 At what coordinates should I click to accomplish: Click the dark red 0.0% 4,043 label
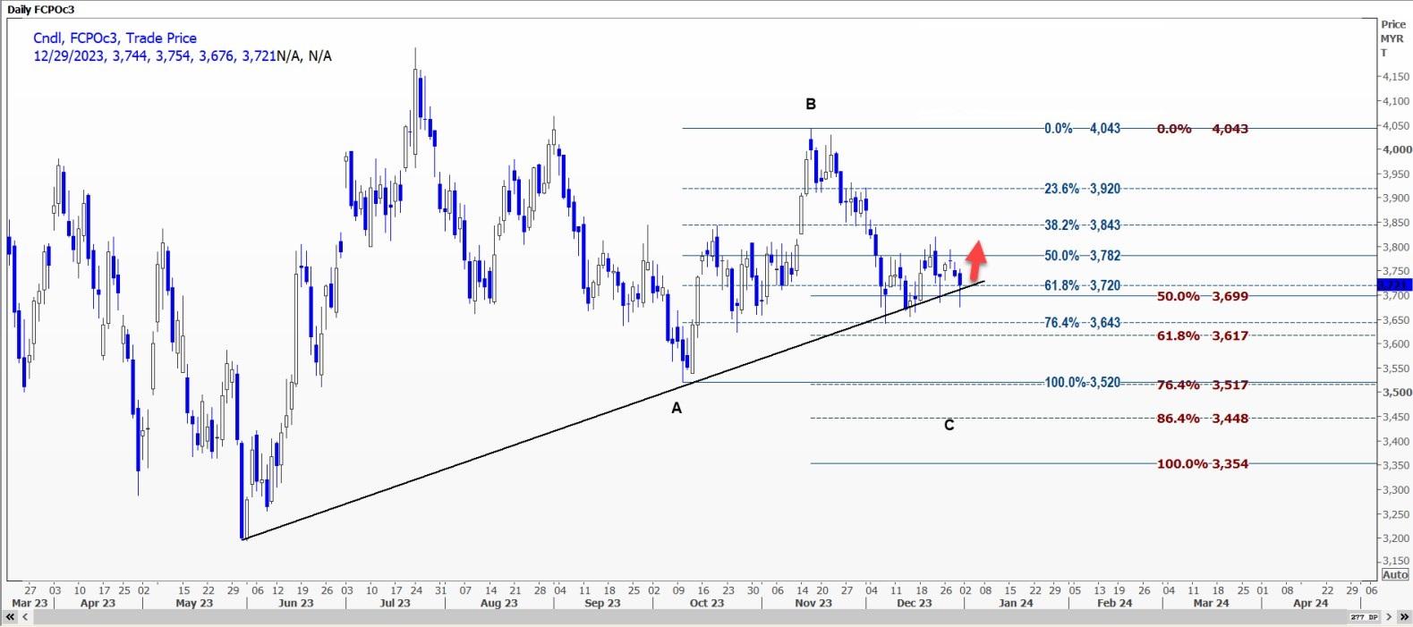(1202, 129)
